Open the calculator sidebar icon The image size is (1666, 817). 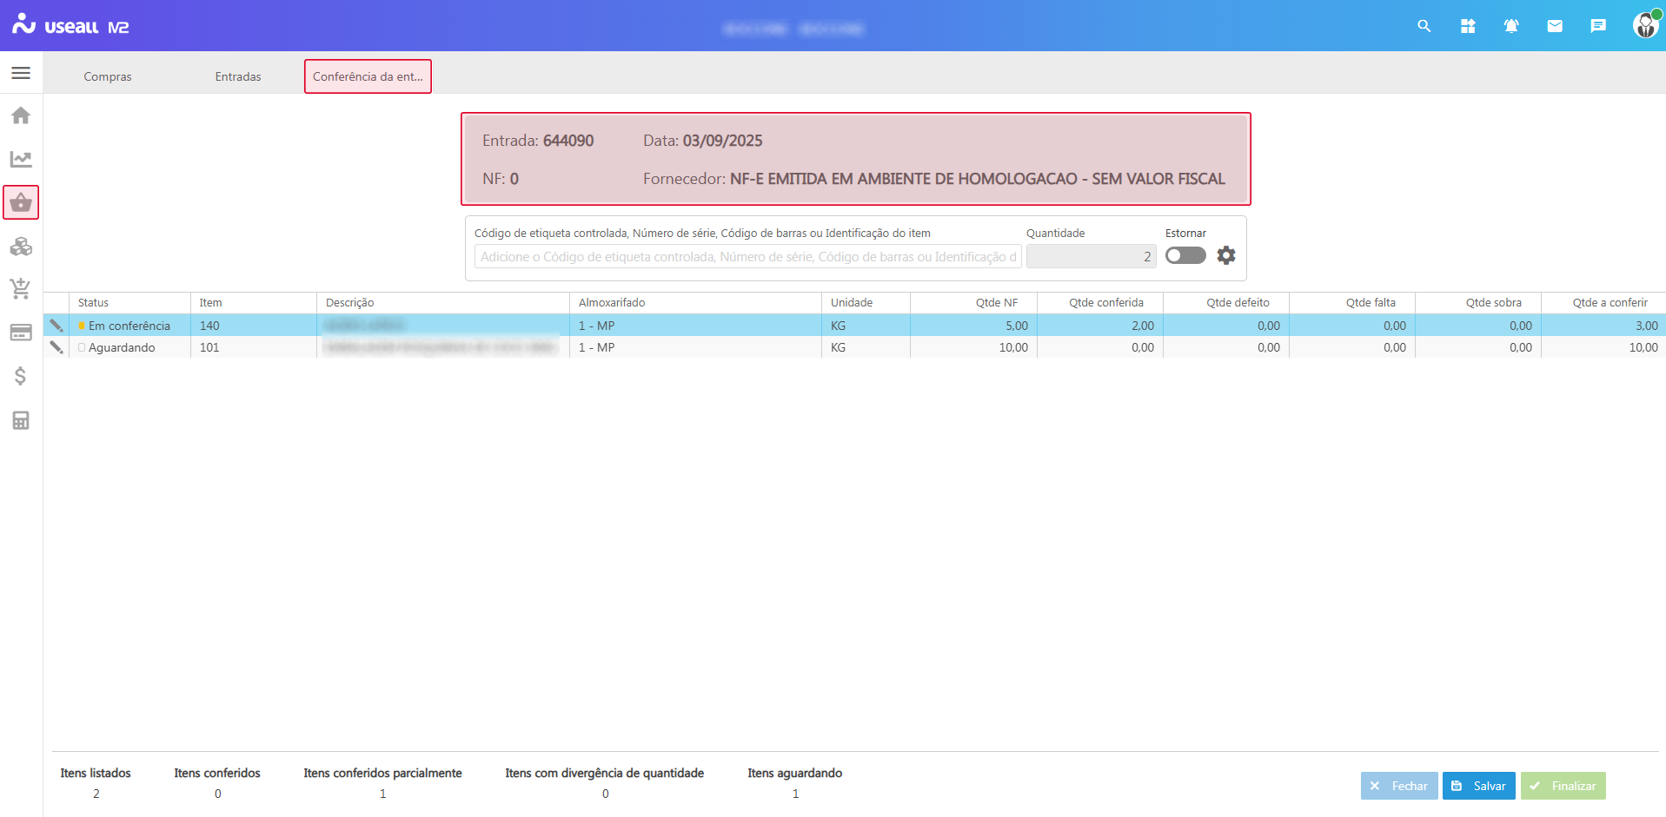tap(21, 420)
